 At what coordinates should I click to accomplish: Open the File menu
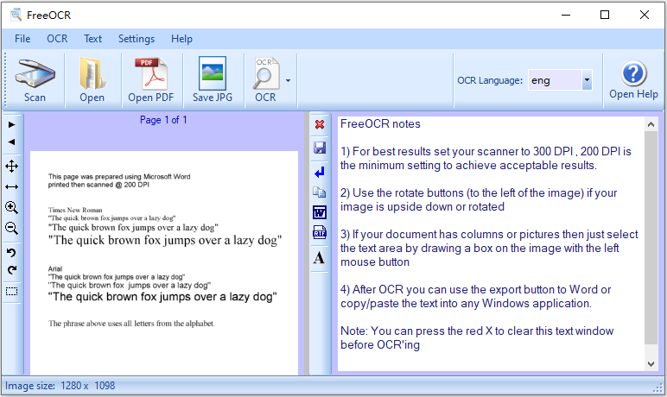(x=22, y=39)
